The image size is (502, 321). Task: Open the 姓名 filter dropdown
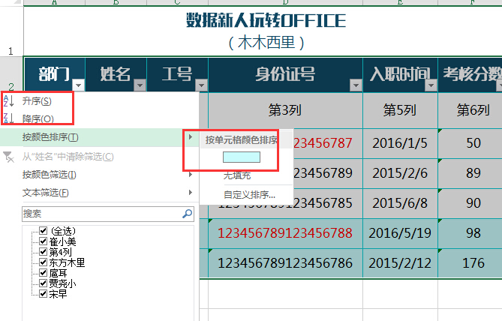pyautogui.click(x=140, y=85)
